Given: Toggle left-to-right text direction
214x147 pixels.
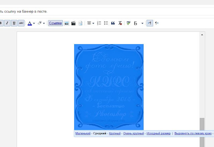Looking at the screenshot, I should tap(150, 23).
